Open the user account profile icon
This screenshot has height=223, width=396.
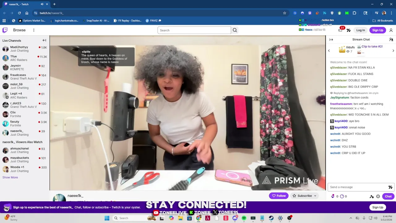pos(391,30)
